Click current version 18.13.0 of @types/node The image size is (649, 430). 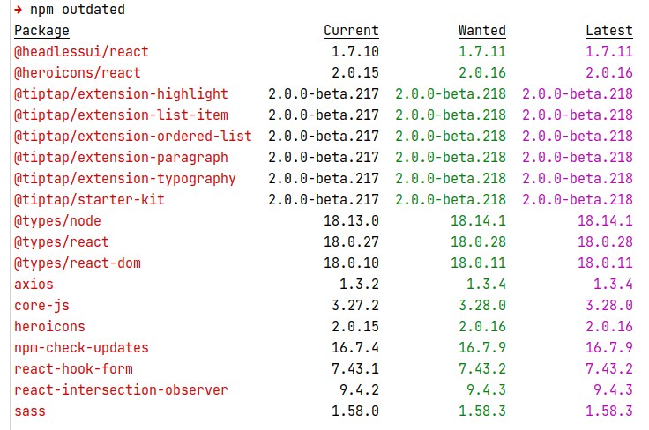click(x=351, y=221)
